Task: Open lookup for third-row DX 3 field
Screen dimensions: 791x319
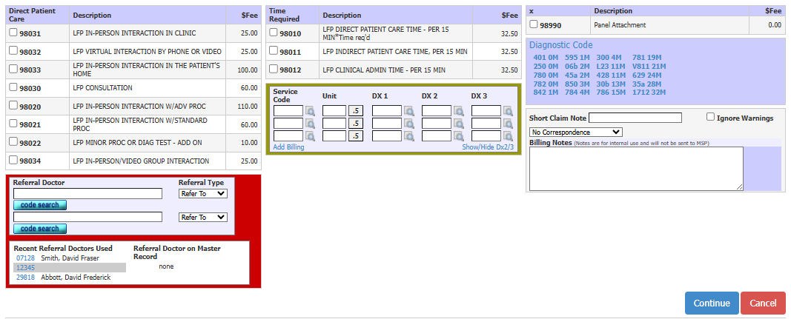Action: point(509,136)
